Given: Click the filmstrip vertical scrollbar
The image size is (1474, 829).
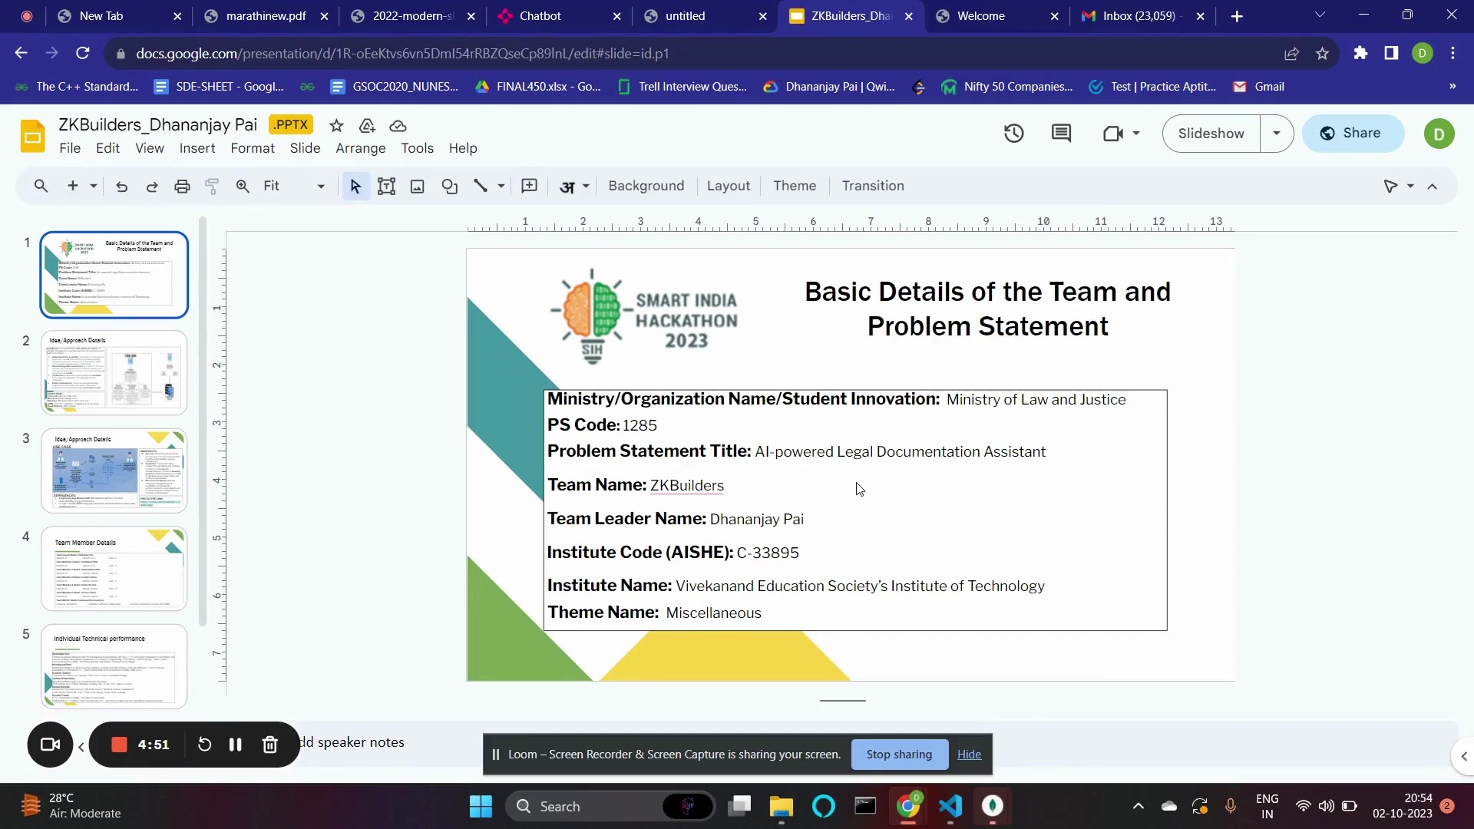Looking at the screenshot, I should click(203, 422).
